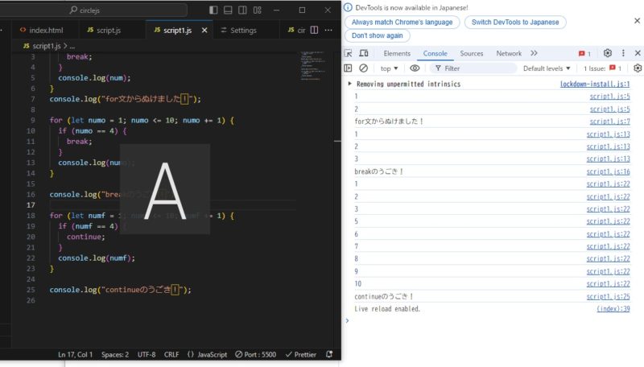Screen dimensions: 644x367
Task: Open the index.html editor tab
Action: (45, 30)
